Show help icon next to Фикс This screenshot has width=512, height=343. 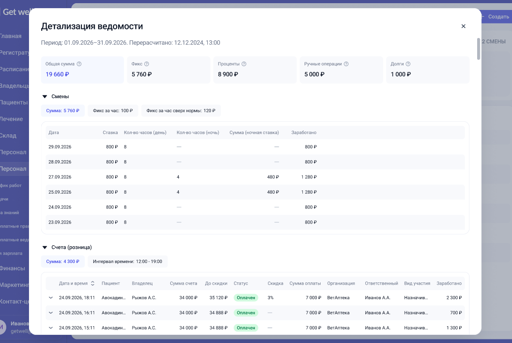(147, 64)
